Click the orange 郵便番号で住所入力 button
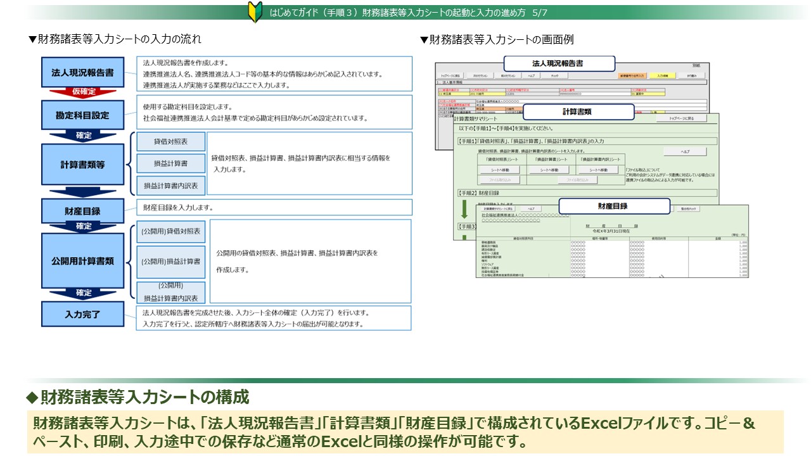Screen dimensions: 811x456 (x=631, y=75)
